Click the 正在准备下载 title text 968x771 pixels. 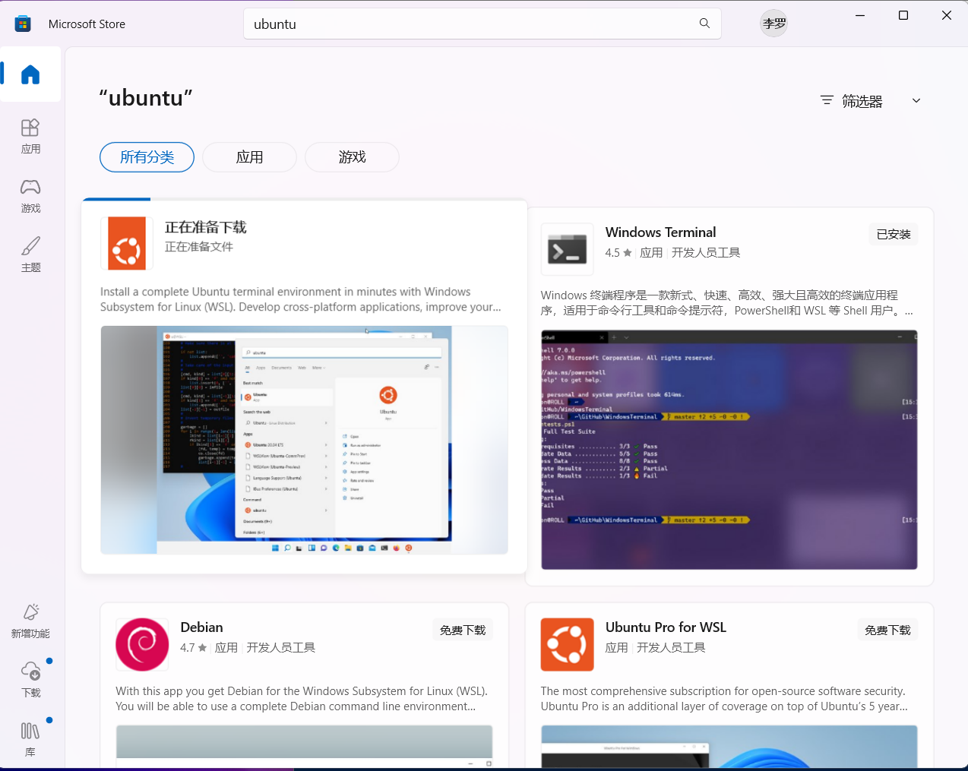coord(206,227)
